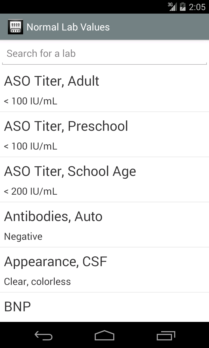This screenshot has width=209, height=348.
Task: Open the recent apps overview icon
Action: pos(166,336)
